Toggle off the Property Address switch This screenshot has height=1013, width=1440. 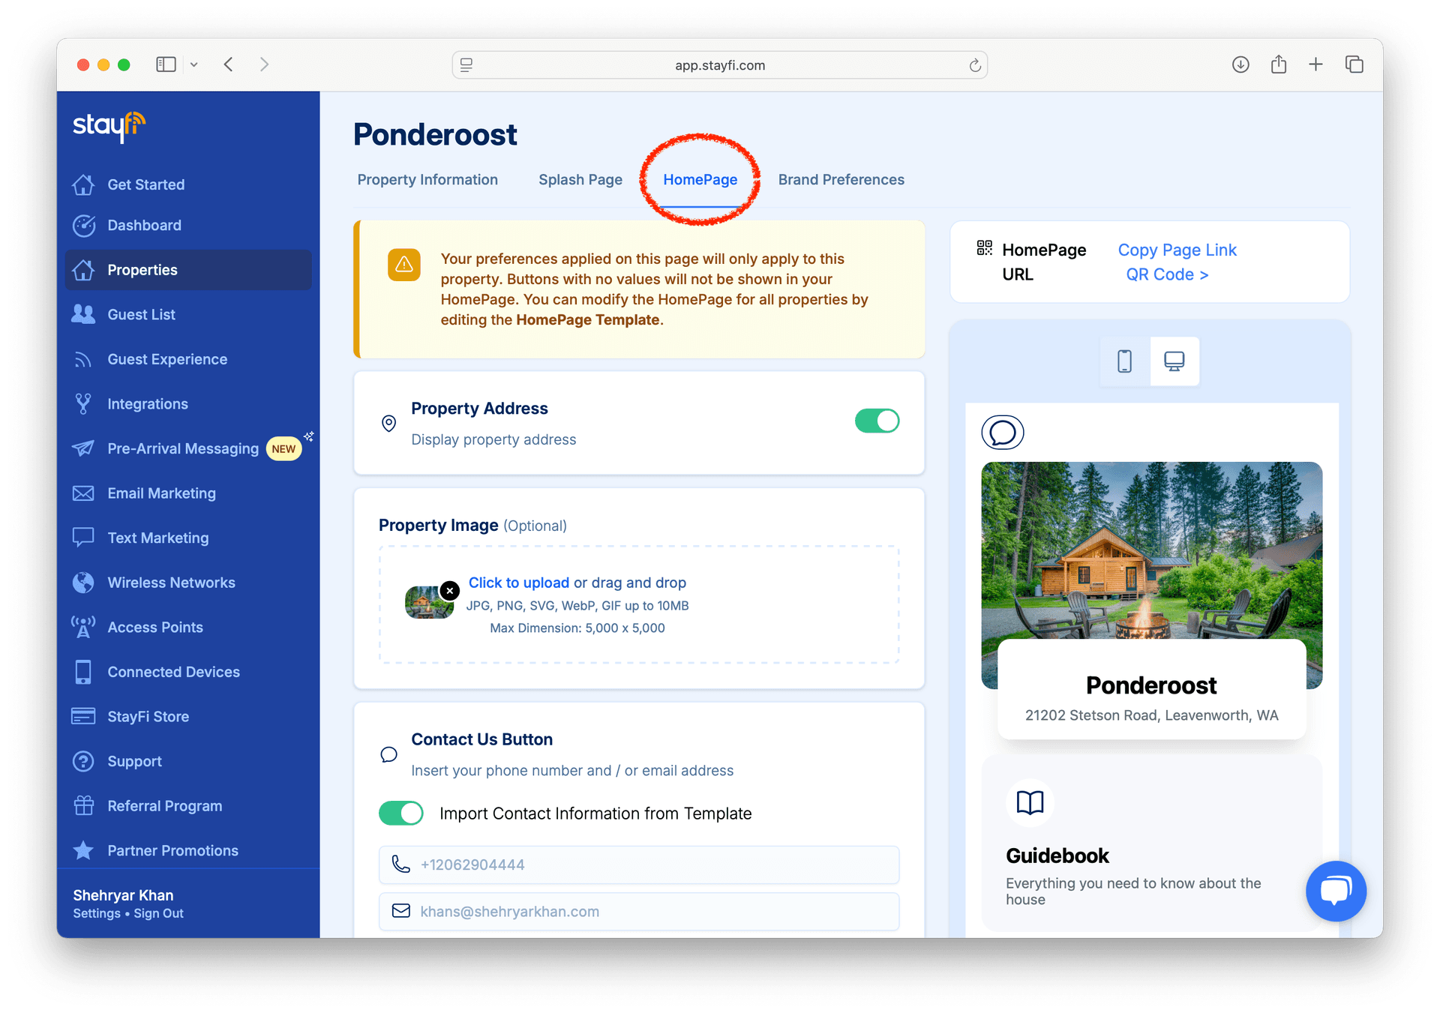tap(877, 421)
